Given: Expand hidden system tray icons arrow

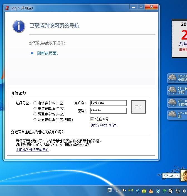Looking at the screenshot, I should click(x=117, y=191).
